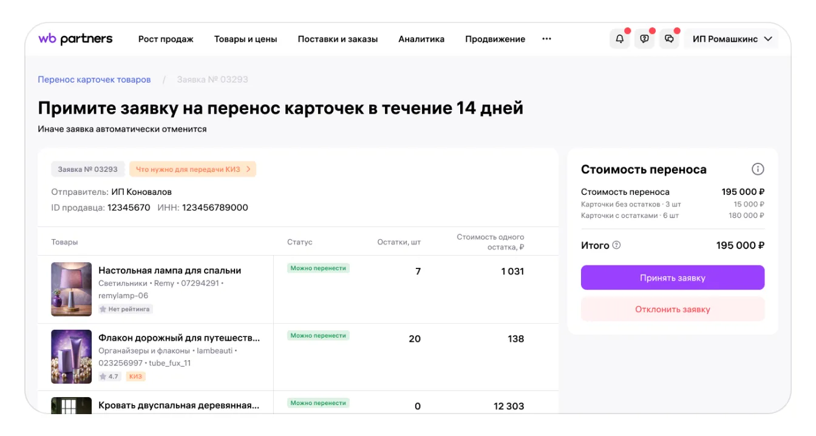
Task: Open the Поставки и заказы menu
Action: coord(338,39)
